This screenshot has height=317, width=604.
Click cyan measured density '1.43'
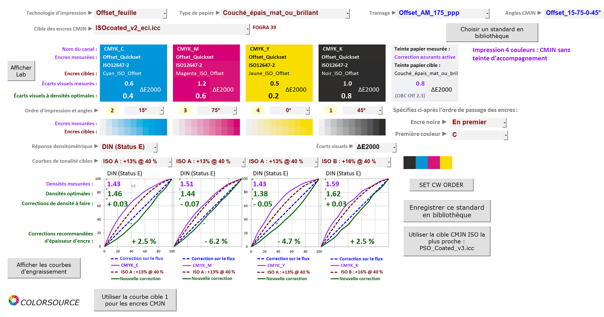tap(114, 184)
